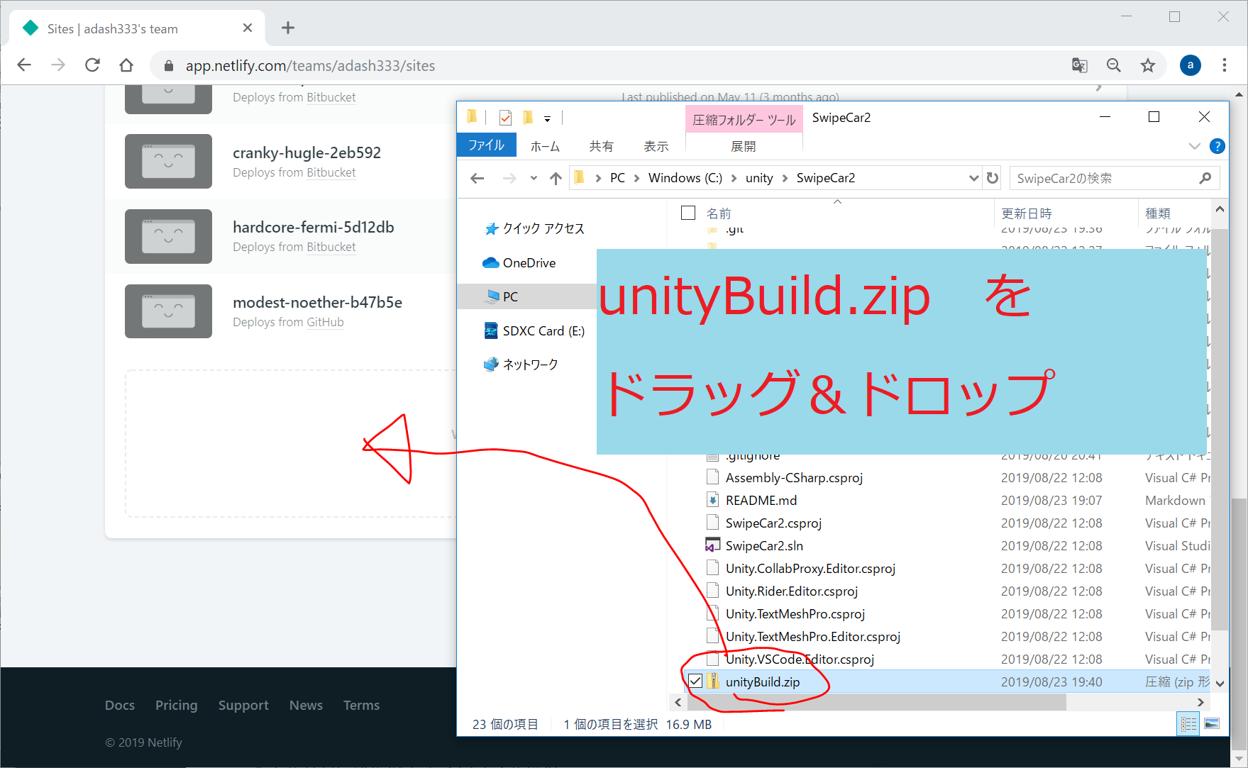Select ネットワーク in navigation pane

coord(521,364)
